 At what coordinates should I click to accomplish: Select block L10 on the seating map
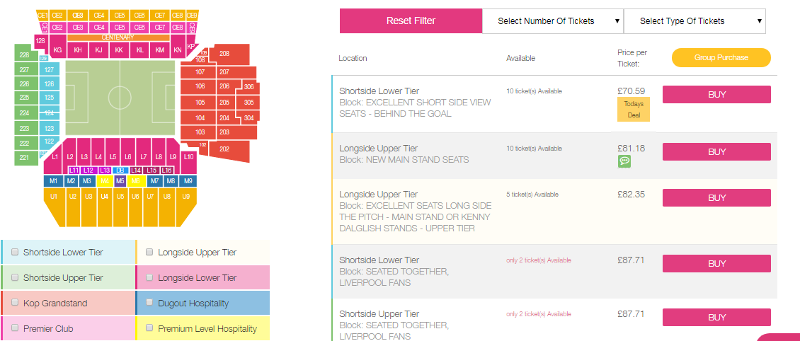[188, 157]
